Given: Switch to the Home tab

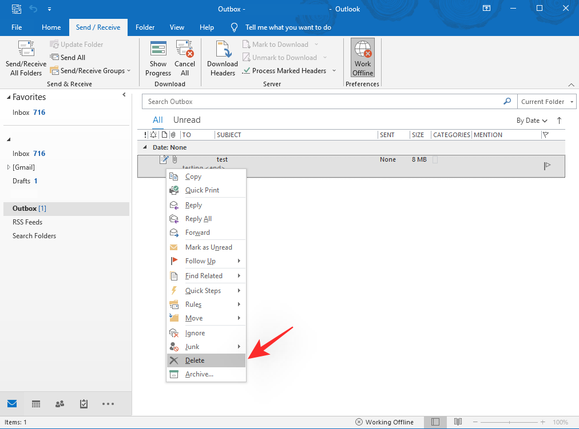Looking at the screenshot, I should pyautogui.click(x=51, y=27).
